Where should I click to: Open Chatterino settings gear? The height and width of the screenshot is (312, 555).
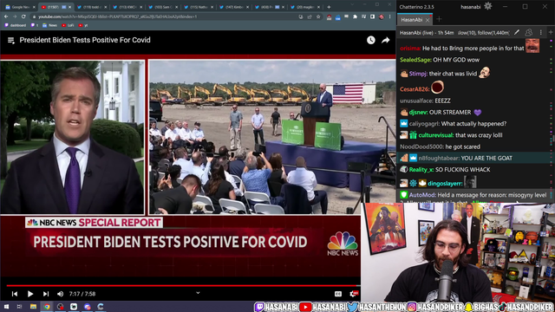pos(487,6)
